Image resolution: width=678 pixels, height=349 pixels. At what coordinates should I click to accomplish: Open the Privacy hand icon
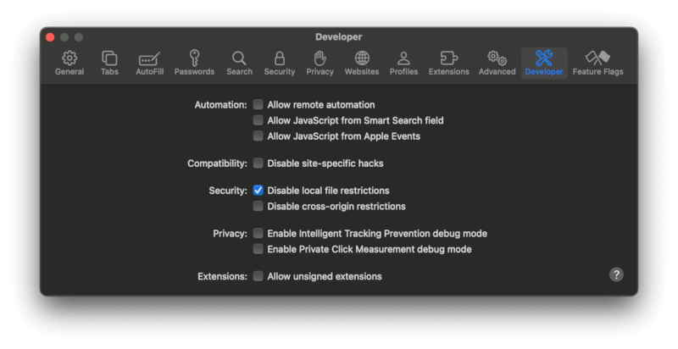pos(320,58)
